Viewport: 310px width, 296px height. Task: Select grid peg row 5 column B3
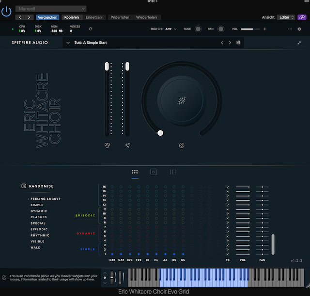(148, 236)
